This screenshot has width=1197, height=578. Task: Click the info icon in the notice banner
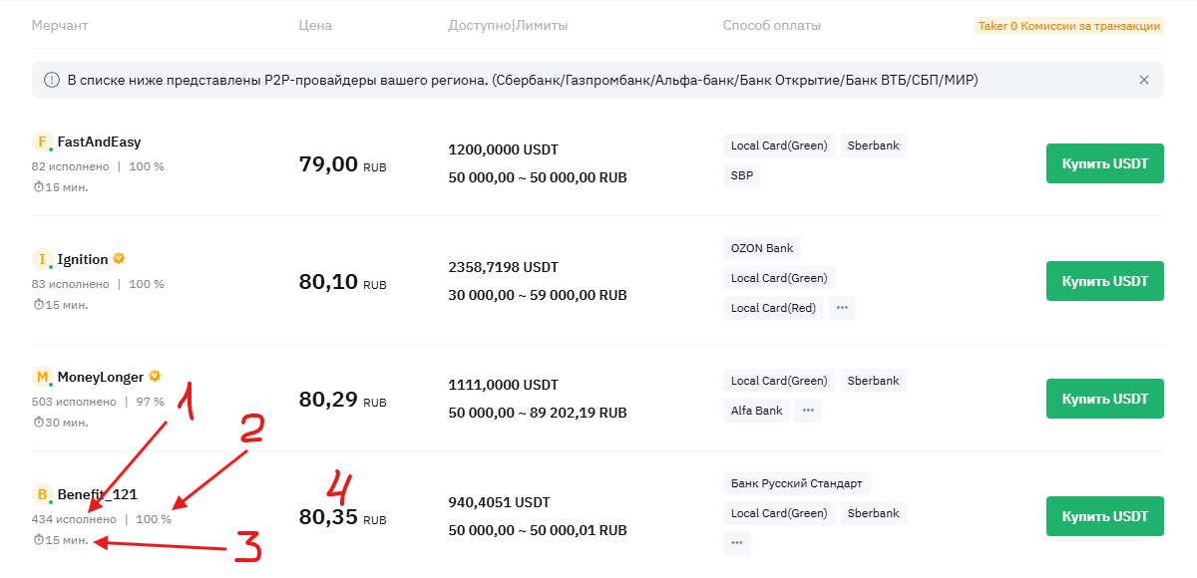pyautogui.click(x=52, y=80)
